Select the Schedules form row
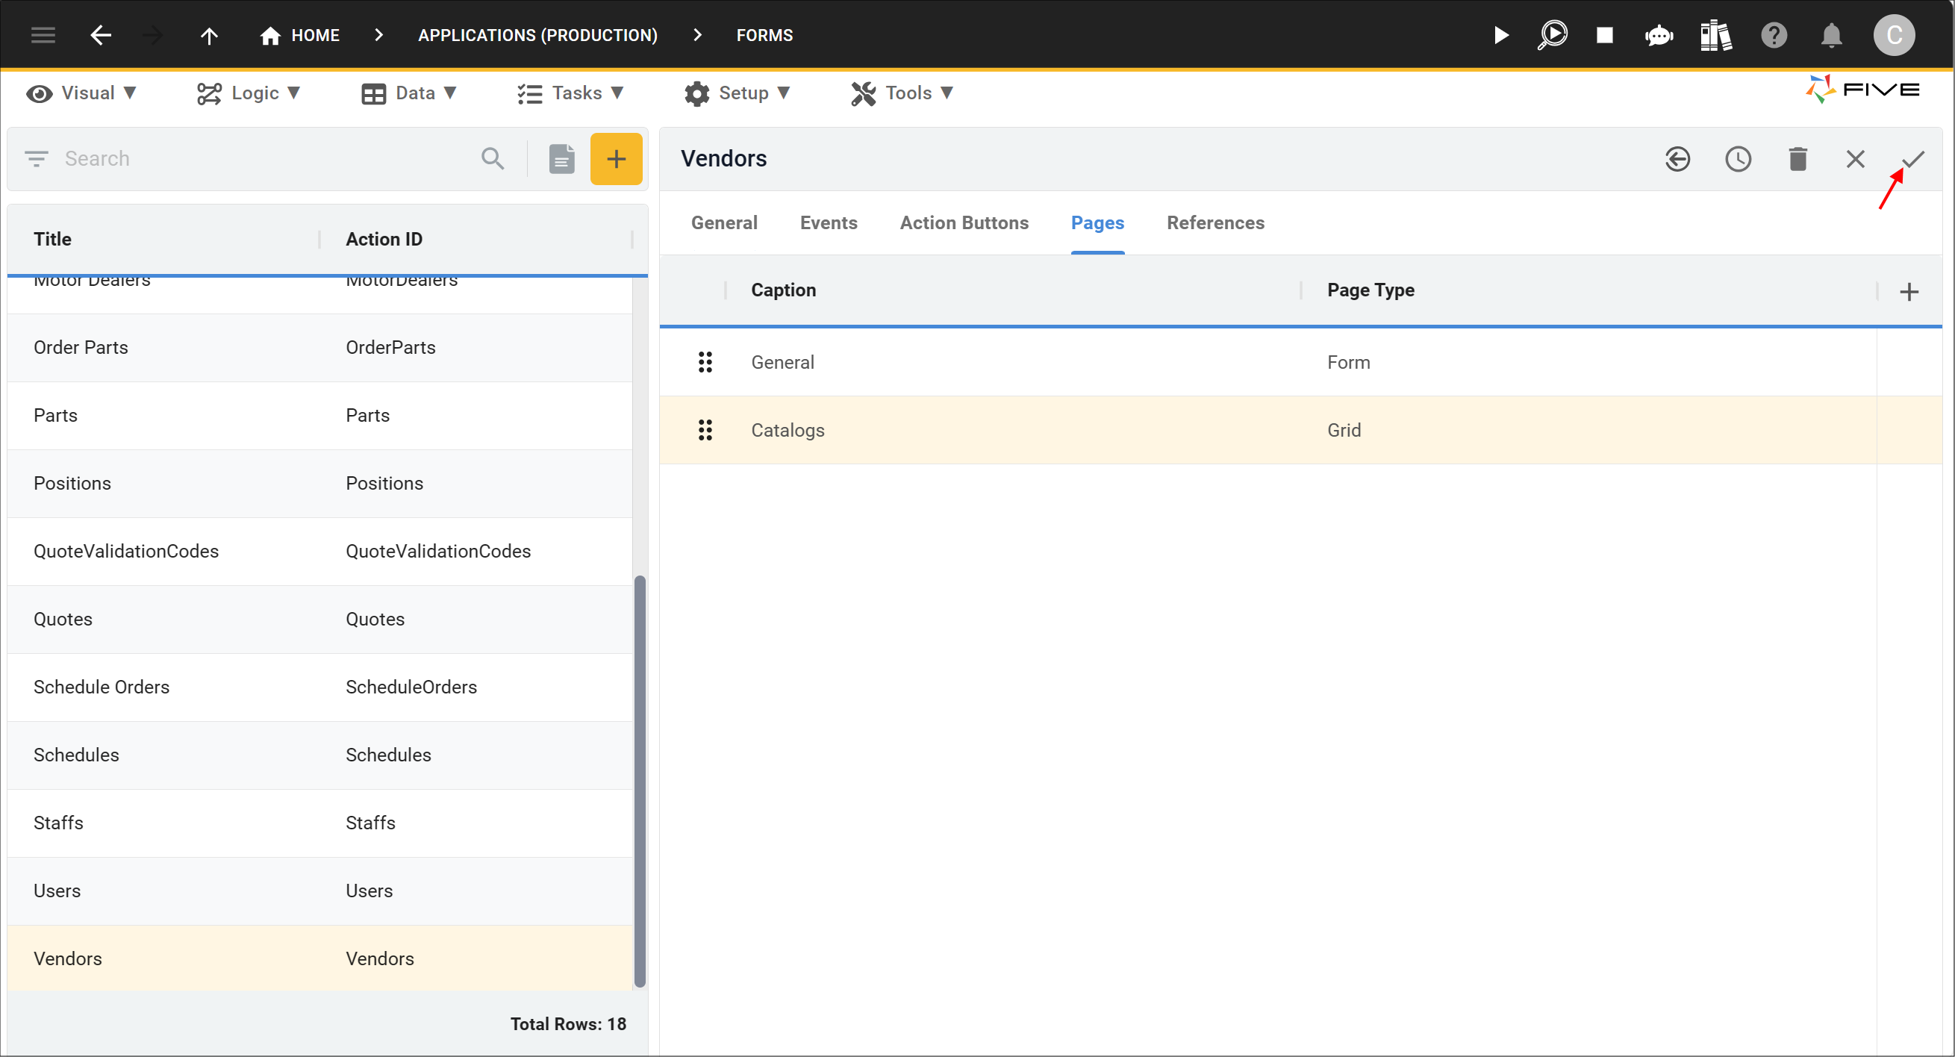The image size is (1955, 1057). (x=319, y=755)
